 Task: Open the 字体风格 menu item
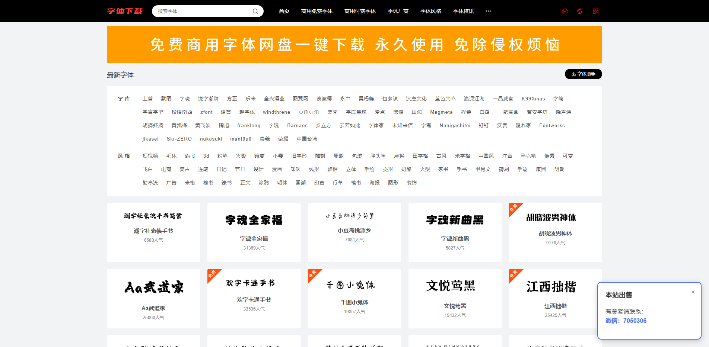(x=430, y=11)
